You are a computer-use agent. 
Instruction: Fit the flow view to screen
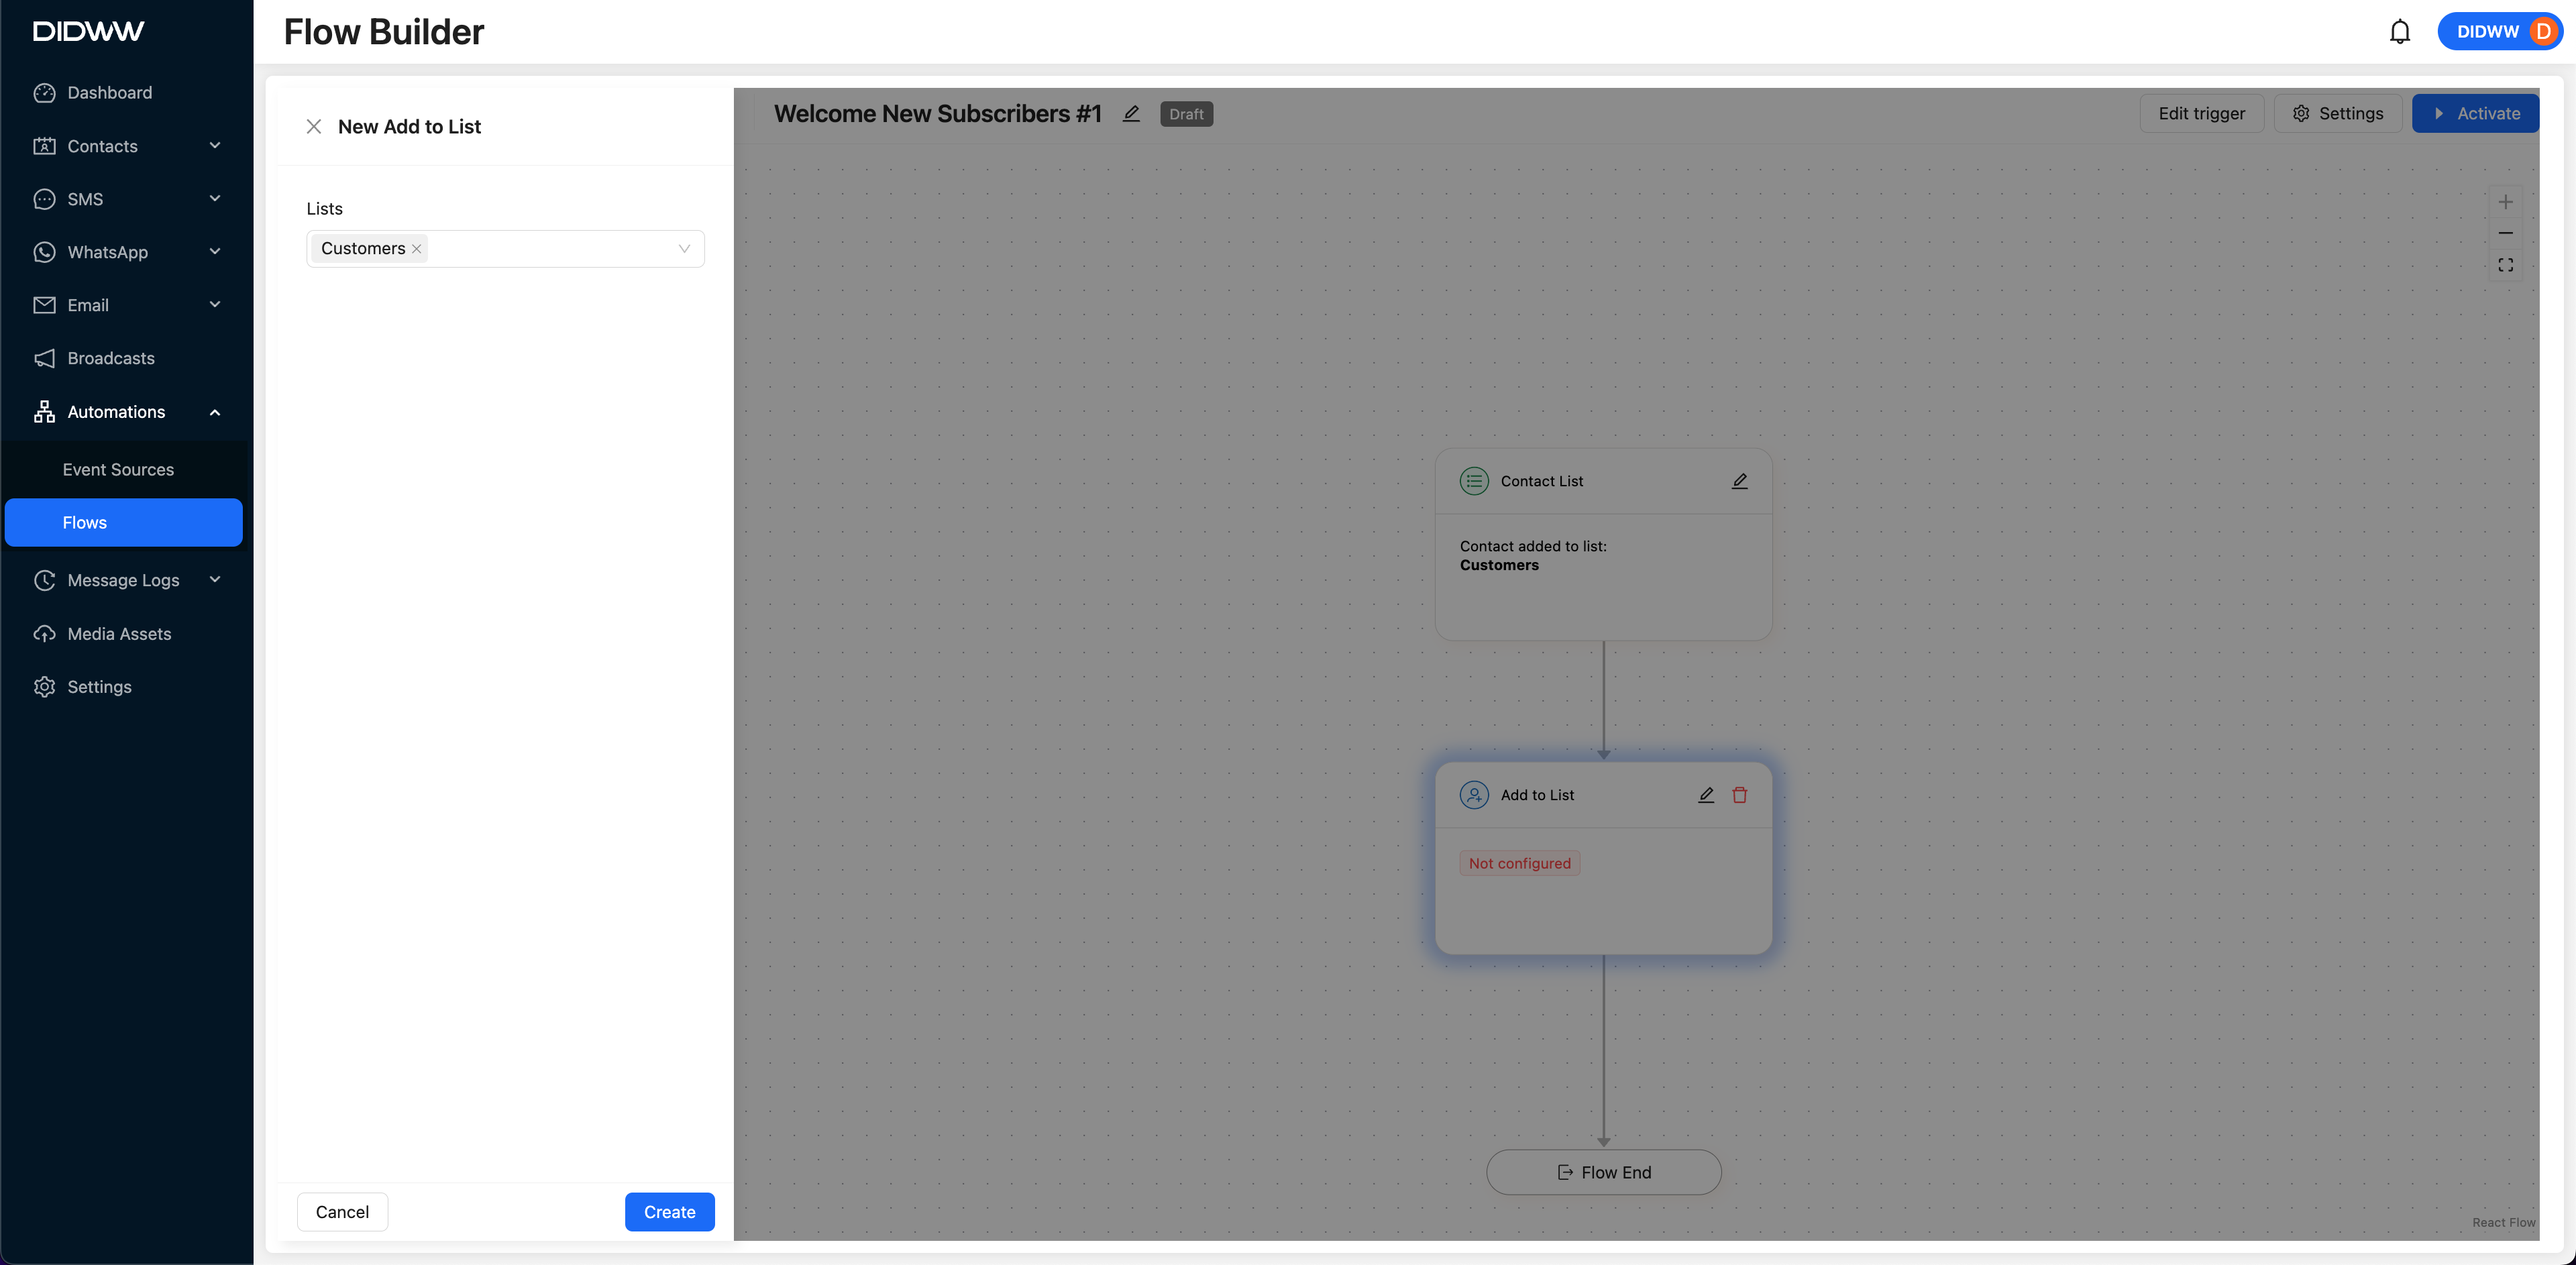coord(2505,265)
